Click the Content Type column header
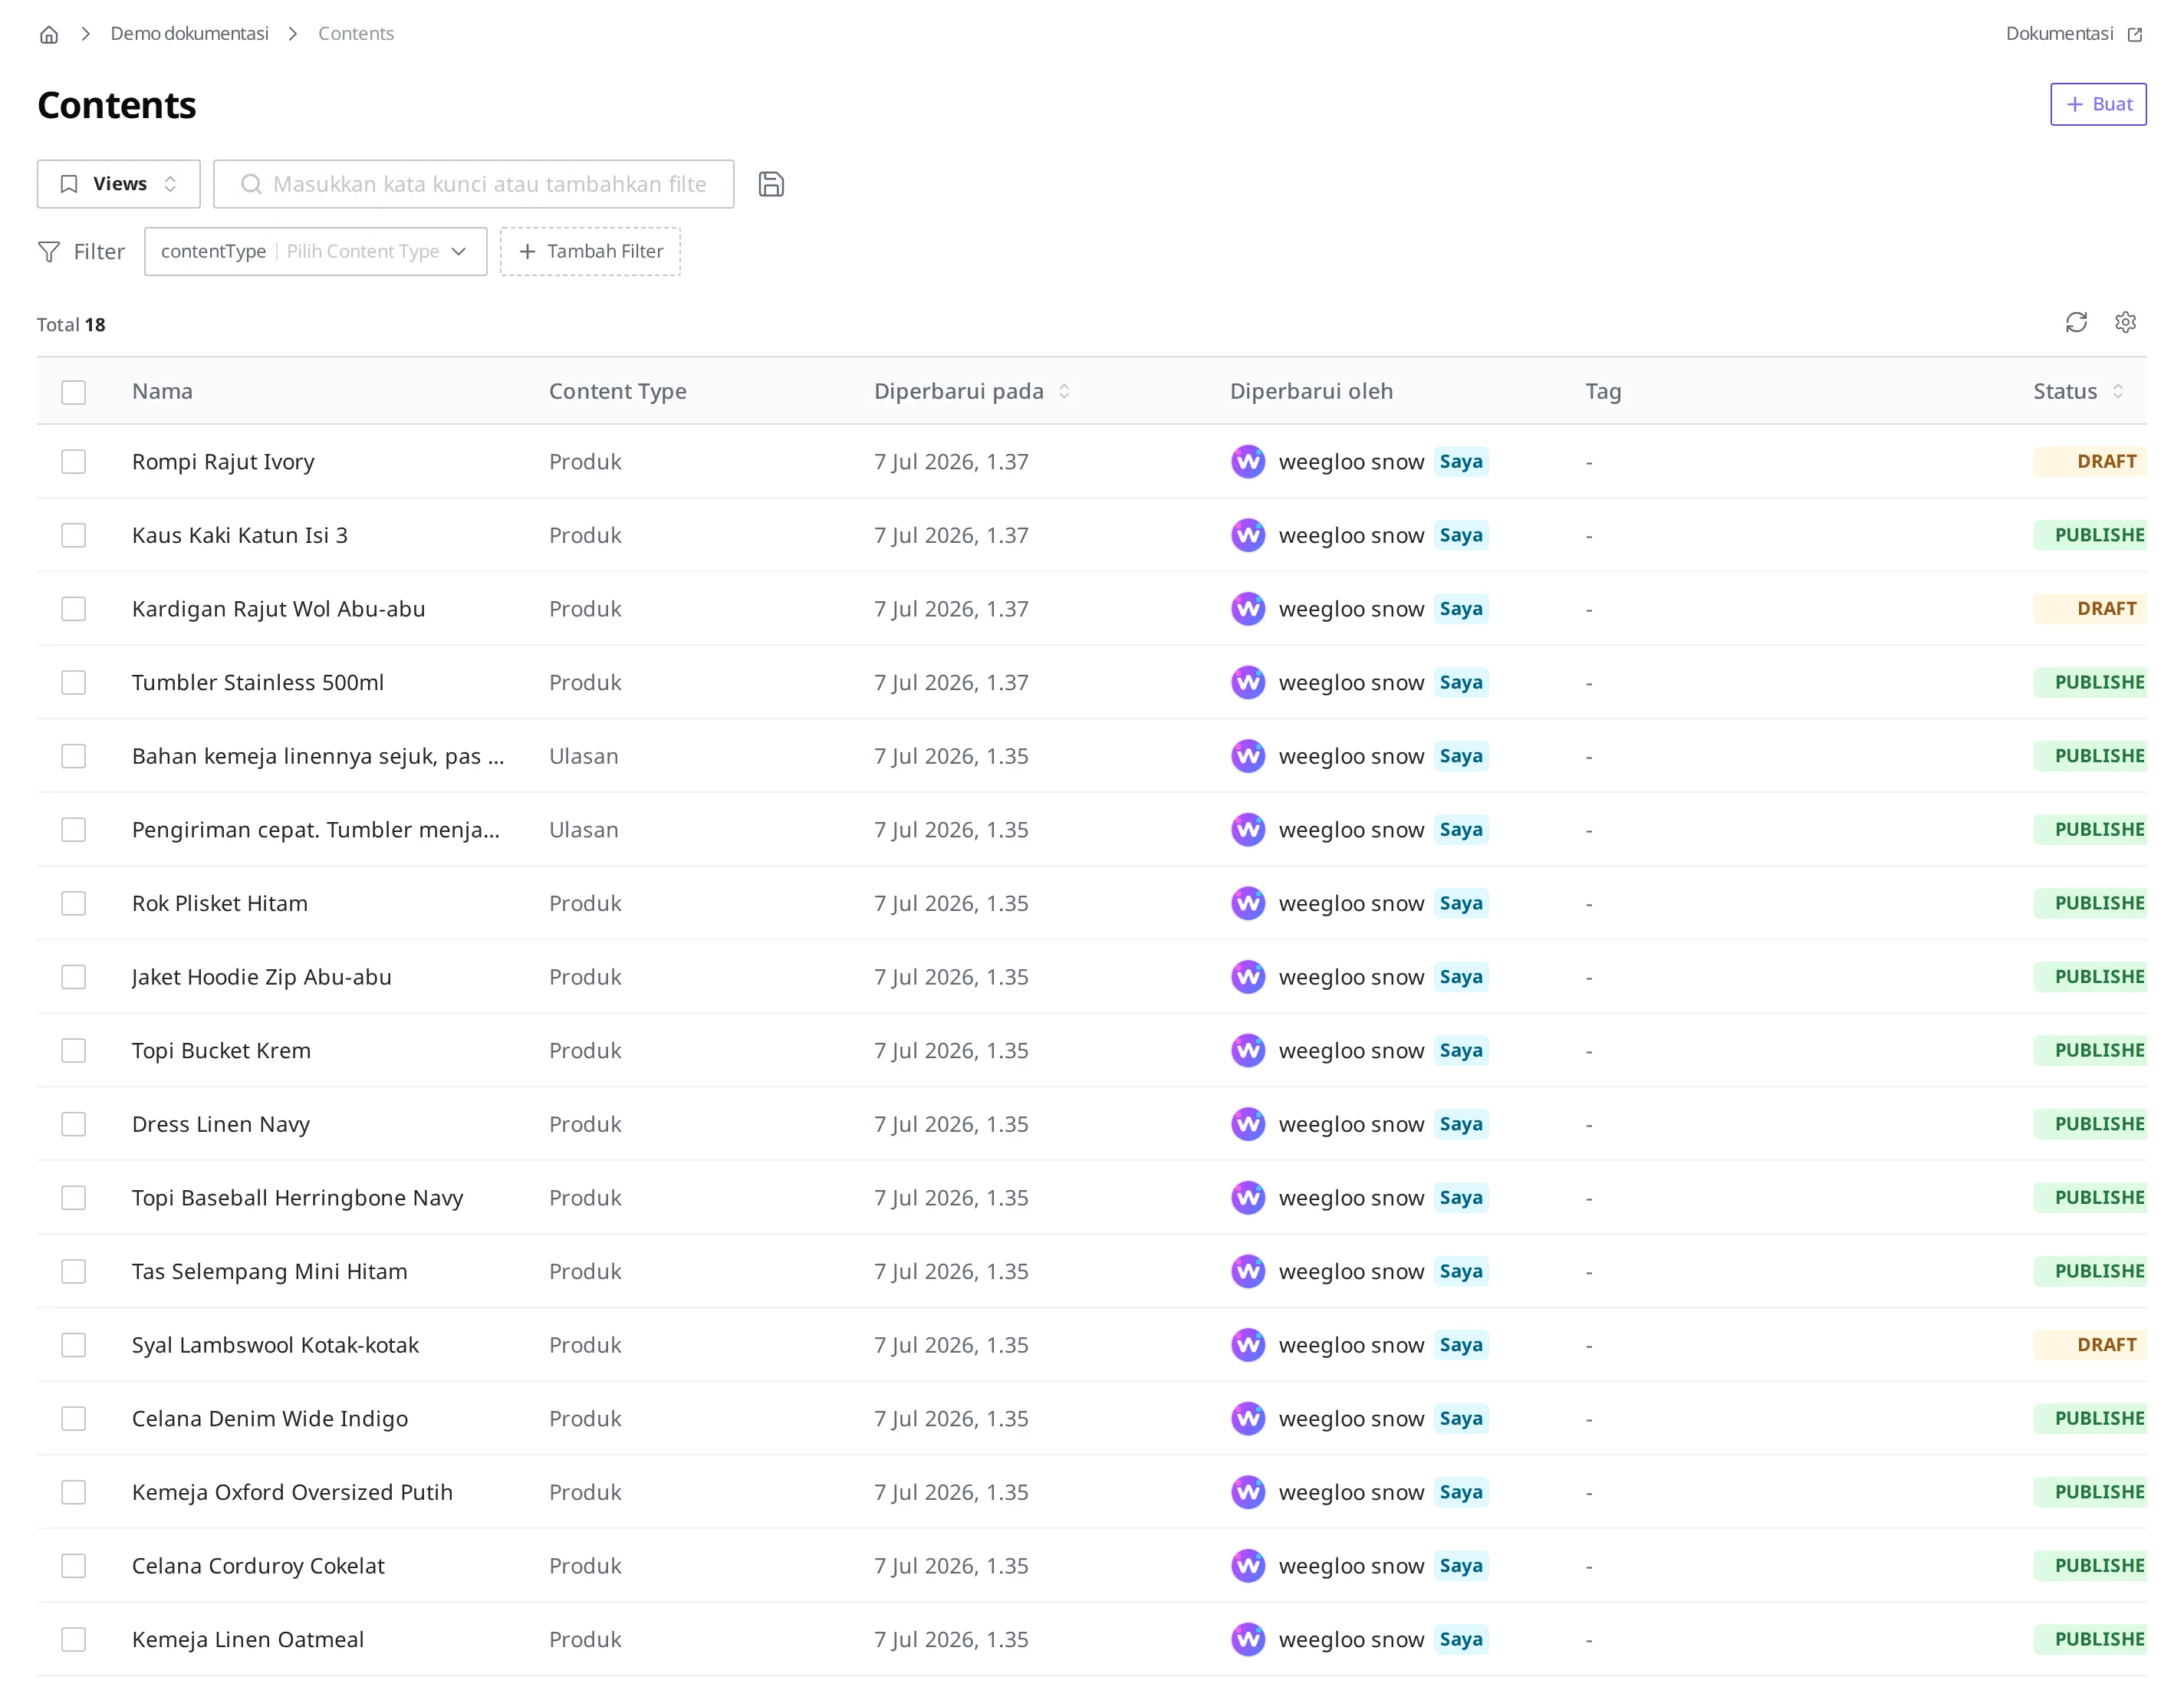 click(618, 392)
